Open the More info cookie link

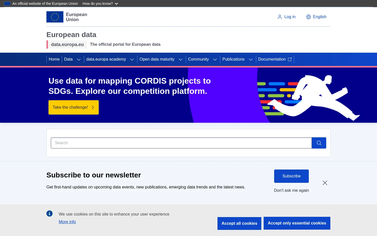[x=67, y=222]
